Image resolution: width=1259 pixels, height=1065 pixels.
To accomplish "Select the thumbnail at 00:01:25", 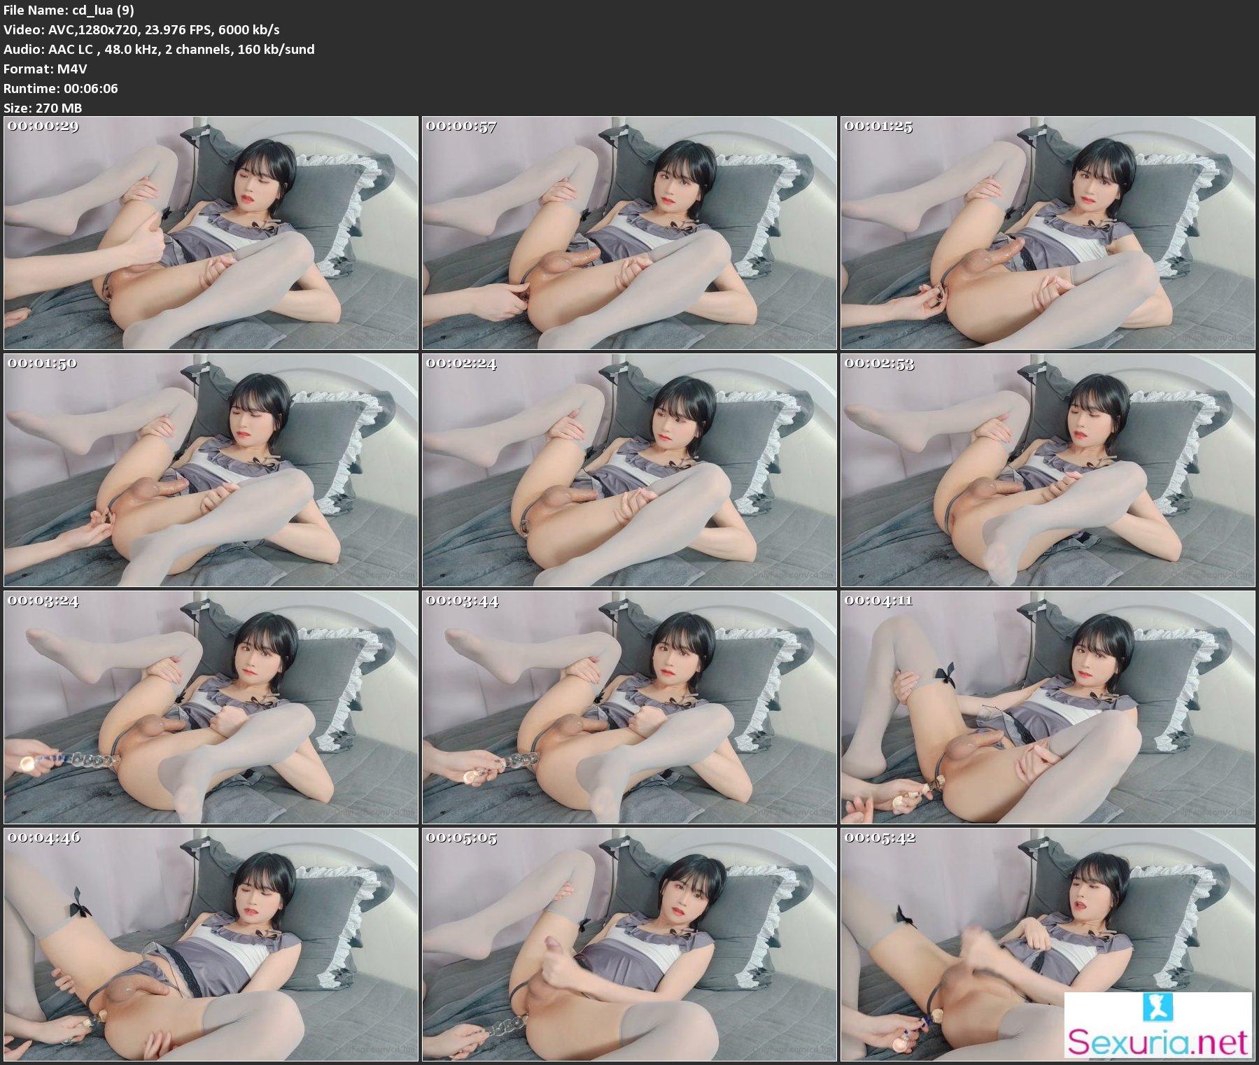I will point(1048,233).
